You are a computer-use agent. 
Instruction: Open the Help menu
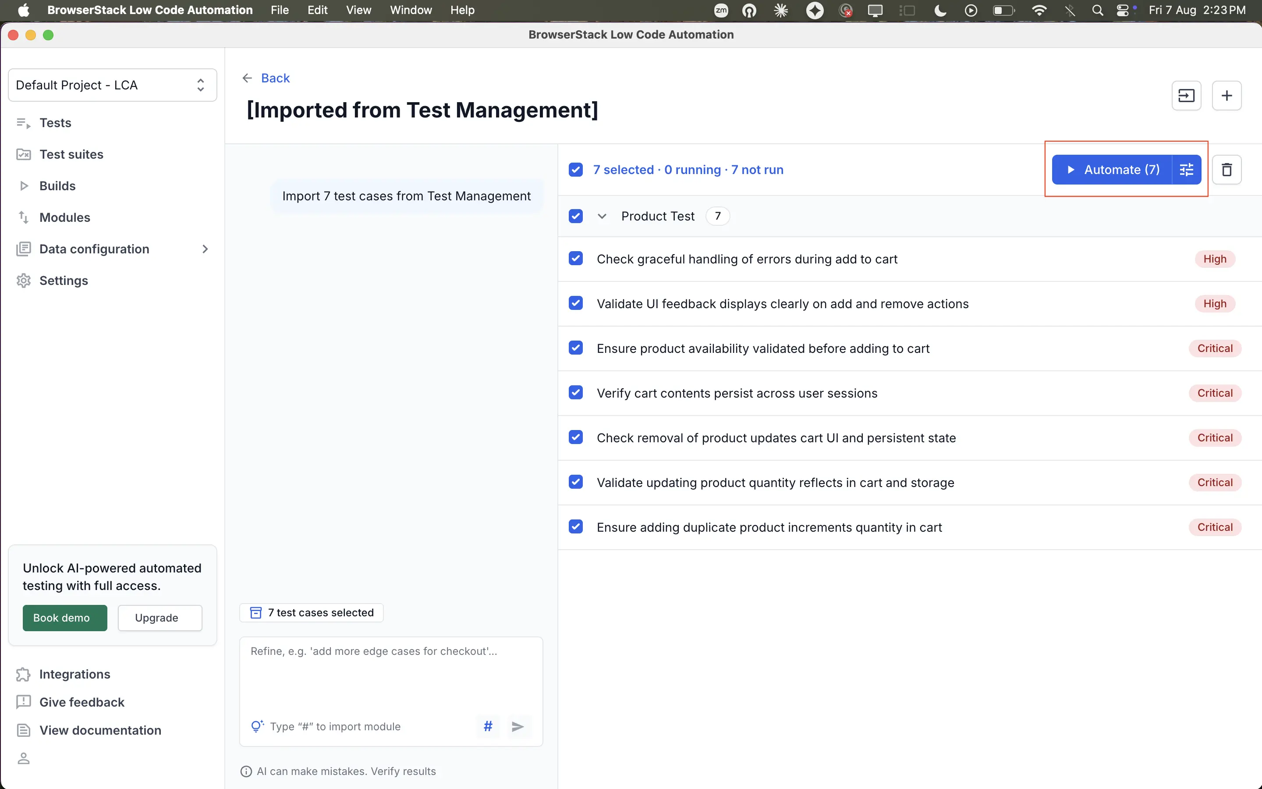point(462,11)
